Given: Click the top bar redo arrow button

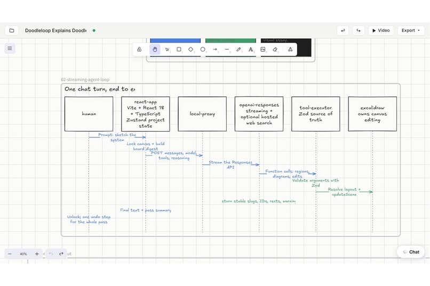Looking at the screenshot, I should point(359,30).
